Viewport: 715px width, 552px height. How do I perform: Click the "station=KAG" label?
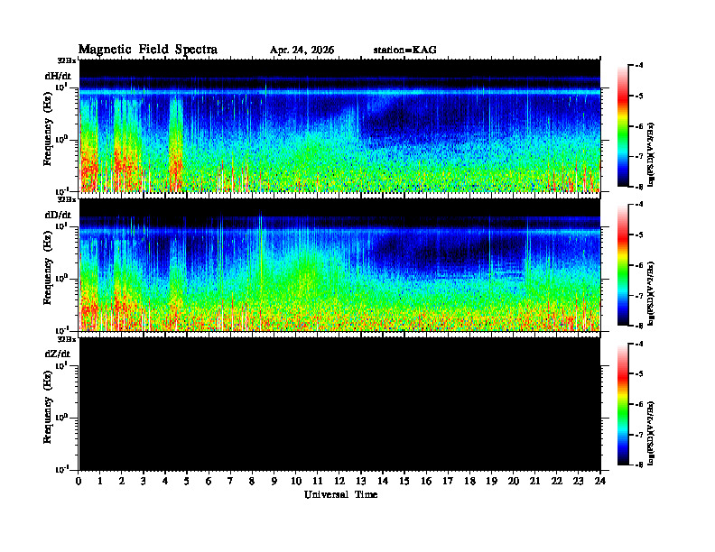click(x=405, y=51)
